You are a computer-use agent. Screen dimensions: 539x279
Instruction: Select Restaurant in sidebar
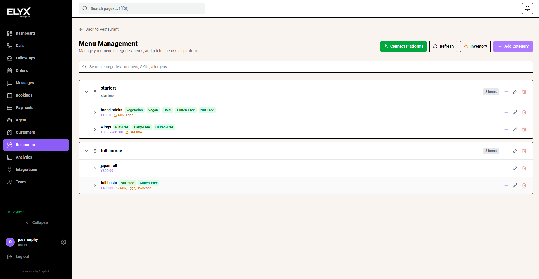click(x=36, y=145)
